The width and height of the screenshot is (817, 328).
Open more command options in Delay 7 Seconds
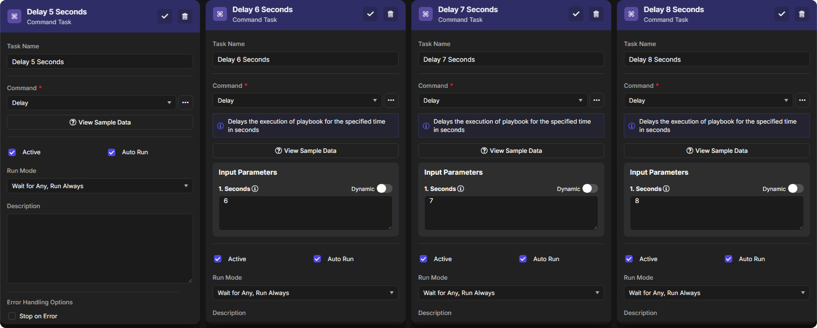tap(597, 100)
